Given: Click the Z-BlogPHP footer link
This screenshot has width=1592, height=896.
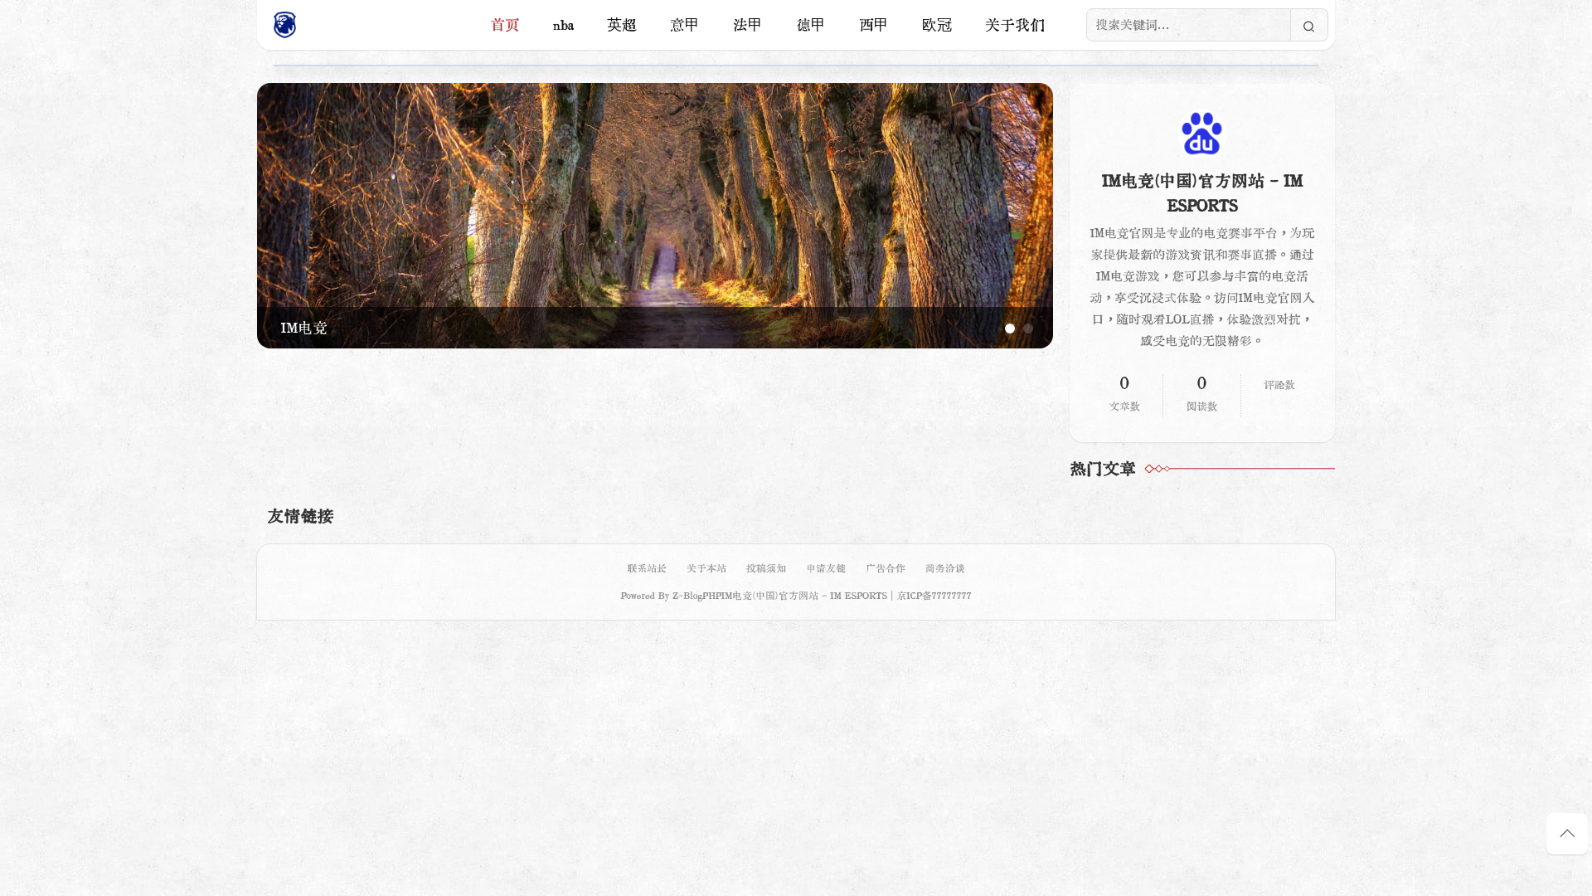Looking at the screenshot, I should point(695,596).
